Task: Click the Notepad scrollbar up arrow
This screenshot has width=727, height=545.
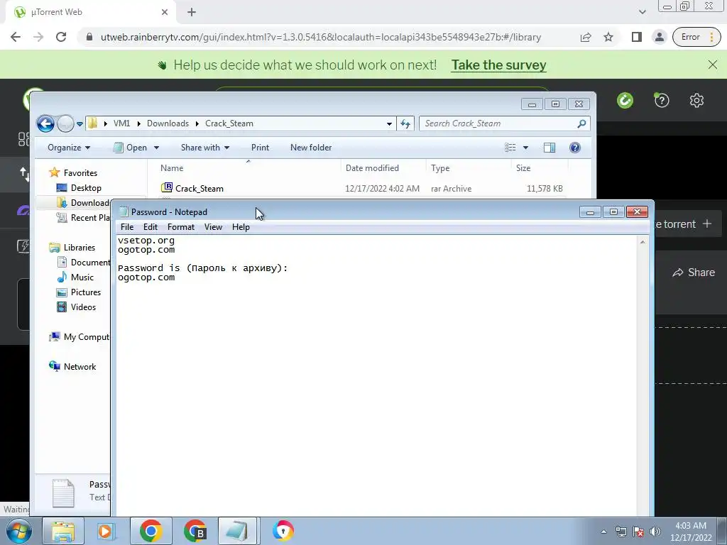Action: [643, 242]
